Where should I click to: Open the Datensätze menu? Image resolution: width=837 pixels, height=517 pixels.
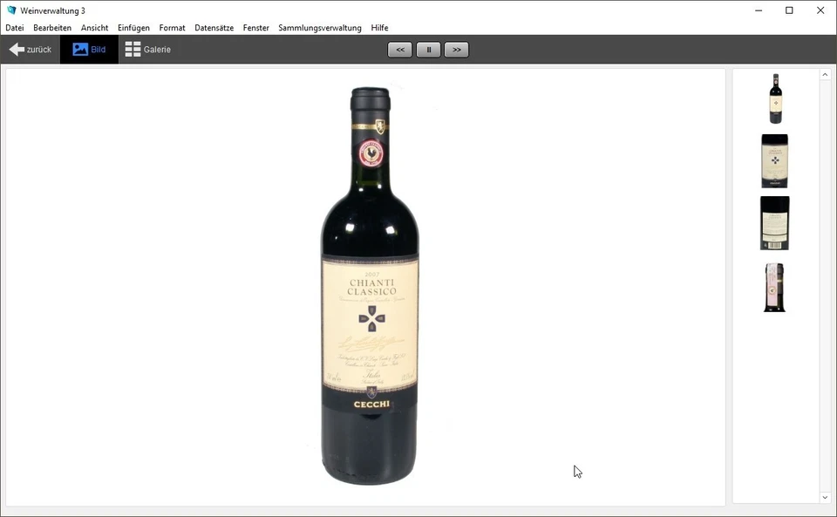[x=214, y=27]
